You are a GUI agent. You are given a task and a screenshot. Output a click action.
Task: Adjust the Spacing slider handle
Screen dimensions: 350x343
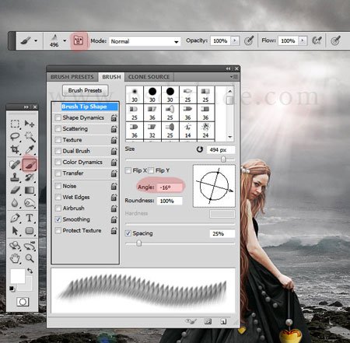pos(139,243)
